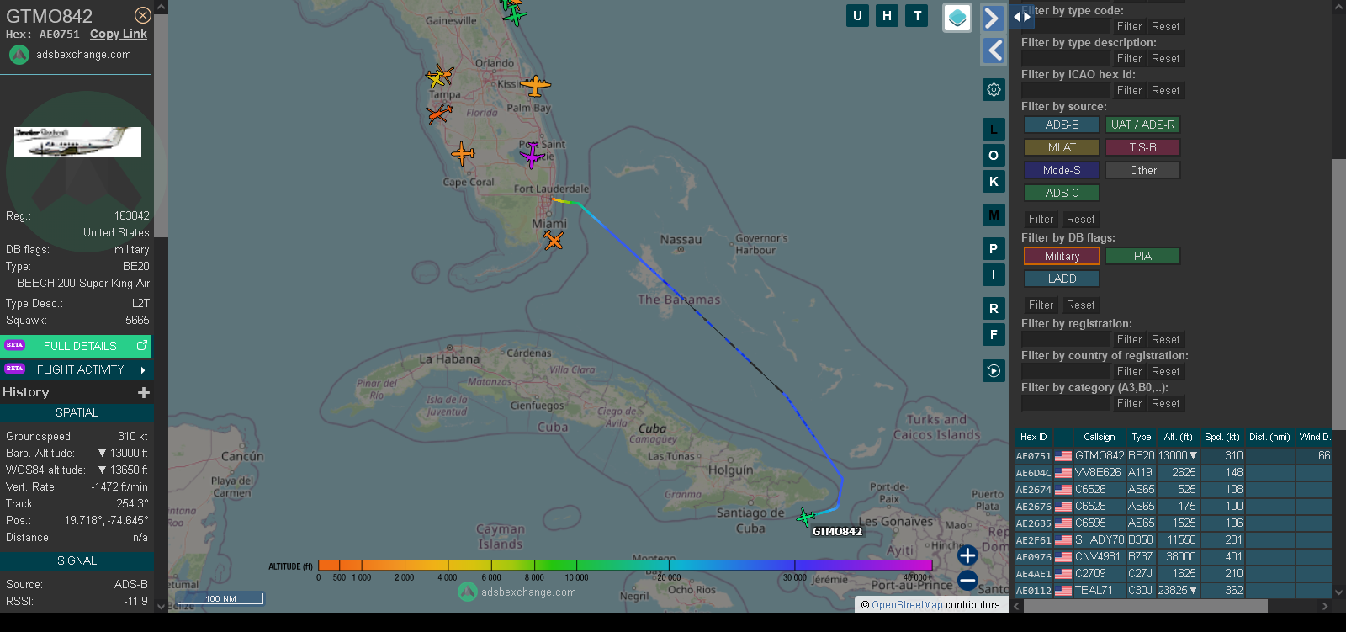Expand the FLIGHT ACTIVITY menu
The image size is (1346, 632).
(x=77, y=369)
